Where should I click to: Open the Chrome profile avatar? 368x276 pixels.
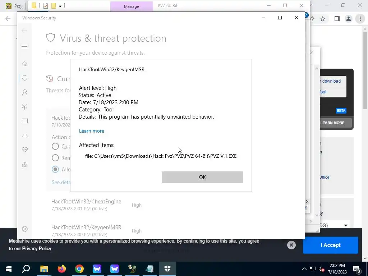tap(349, 19)
